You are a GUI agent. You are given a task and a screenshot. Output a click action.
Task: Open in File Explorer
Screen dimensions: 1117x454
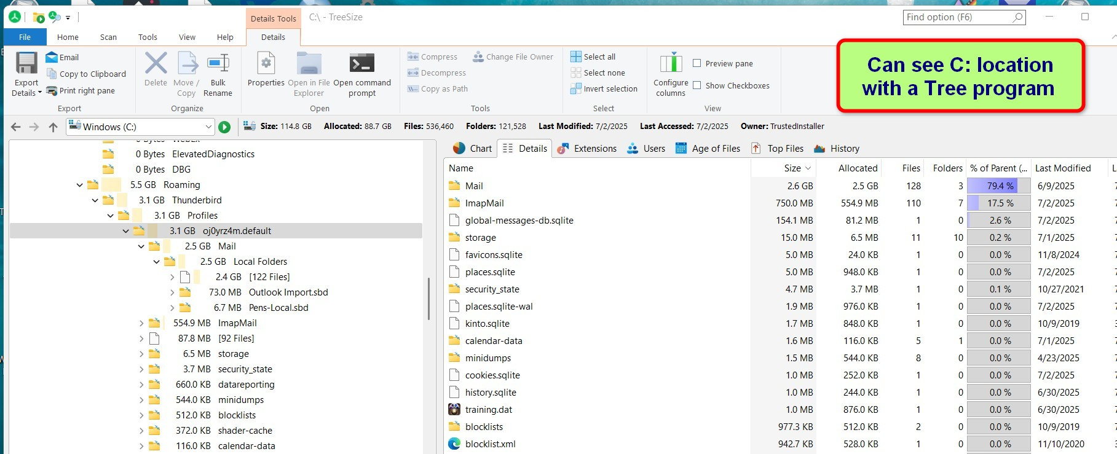click(309, 75)
